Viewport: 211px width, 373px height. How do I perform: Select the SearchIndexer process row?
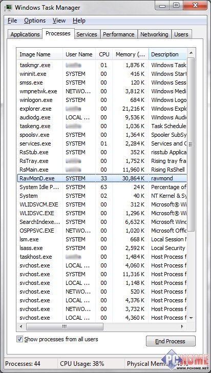pos(102,222)
